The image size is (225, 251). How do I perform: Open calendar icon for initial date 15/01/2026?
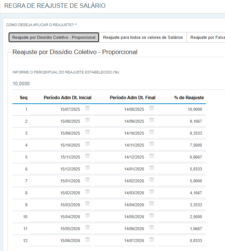[x=87, y=180]
